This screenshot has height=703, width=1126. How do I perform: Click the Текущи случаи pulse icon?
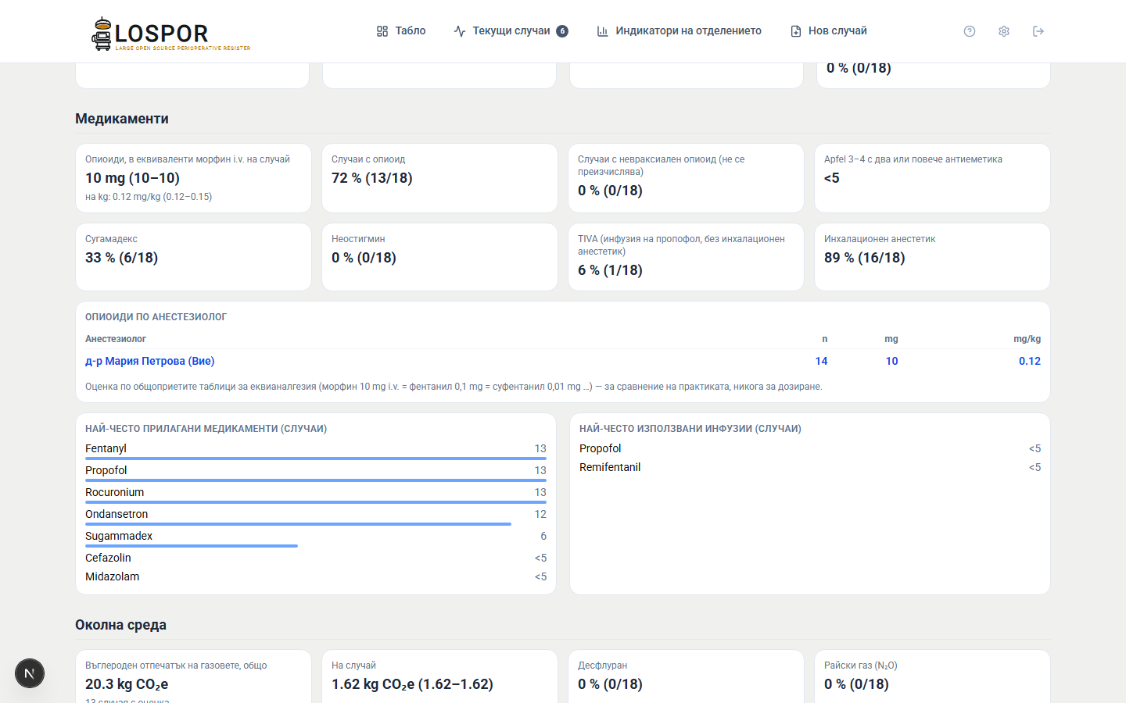[460, 31]
